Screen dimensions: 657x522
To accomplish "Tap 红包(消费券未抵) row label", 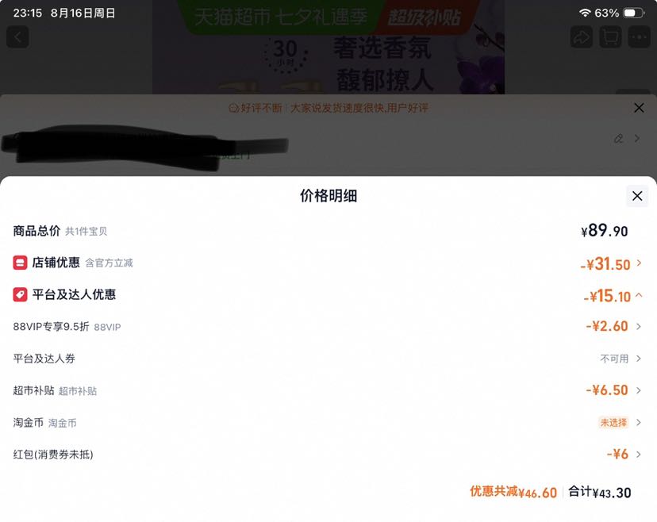I will [53, 454].
